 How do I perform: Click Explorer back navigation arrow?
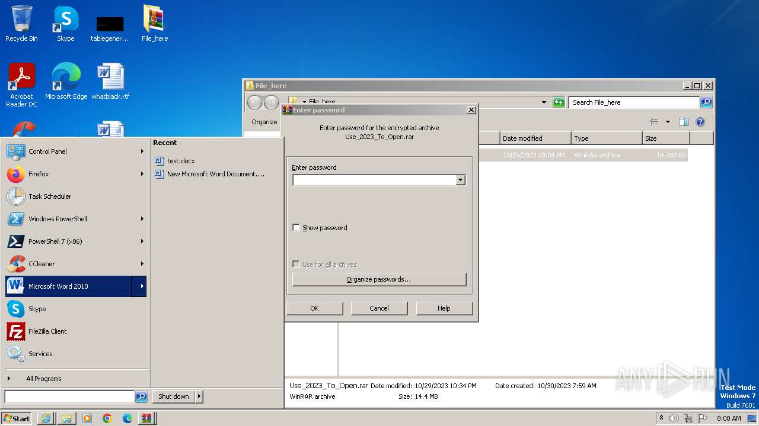click(255, 102)
